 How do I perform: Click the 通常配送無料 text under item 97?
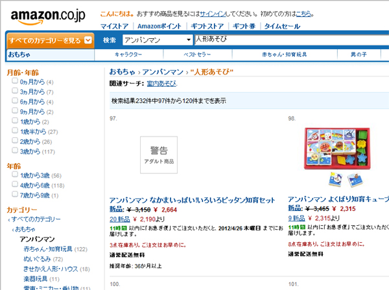127,255
